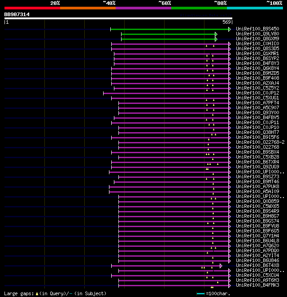The height and width of the screenshot is (297, 287).
Task: Click the purple ~60% legend segment
Action: [x=143, y=8]
